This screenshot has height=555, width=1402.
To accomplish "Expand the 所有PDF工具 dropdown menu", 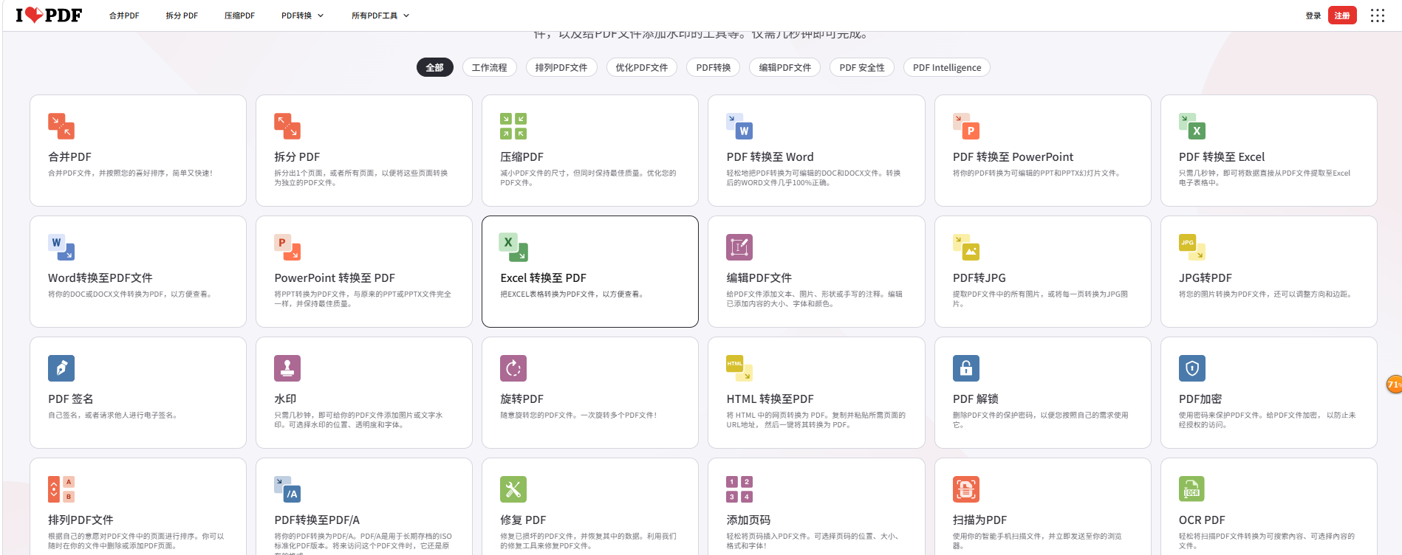I will 380,15.
